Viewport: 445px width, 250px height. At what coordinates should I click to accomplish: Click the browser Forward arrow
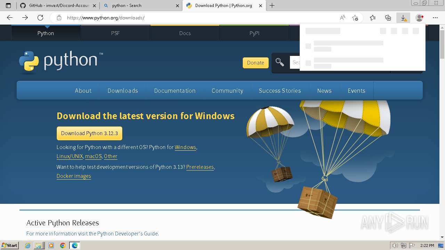point(25,18)
